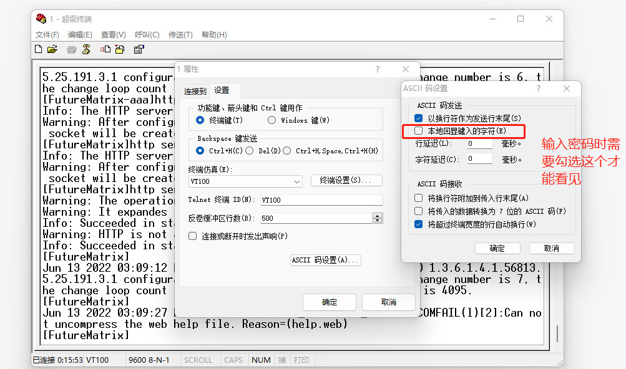
Task: Click the Hang up phone icon
Action: [86, 49]
